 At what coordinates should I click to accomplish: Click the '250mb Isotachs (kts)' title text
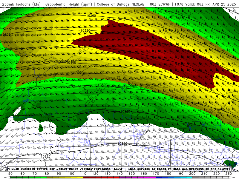21,4
